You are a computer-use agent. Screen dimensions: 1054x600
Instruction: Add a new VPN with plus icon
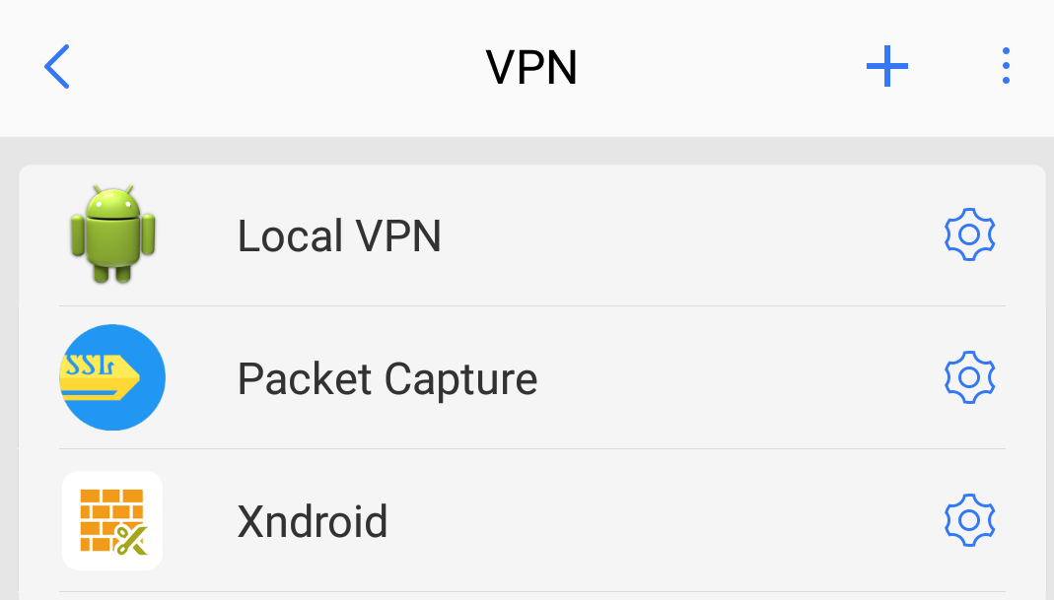[886, 67]
